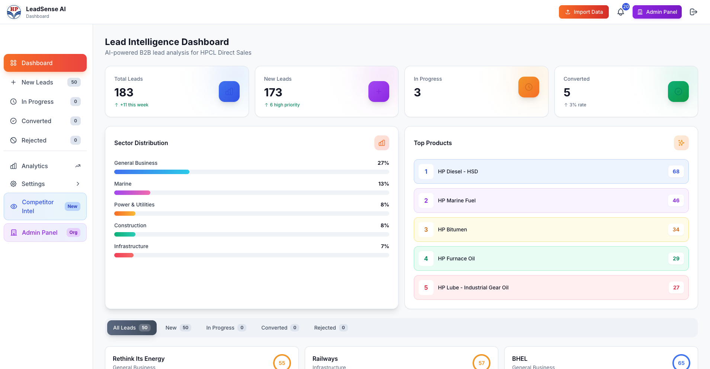Open the Rethink Its Energy lead card
Viewport: 710px width, 369px height.
202,358
